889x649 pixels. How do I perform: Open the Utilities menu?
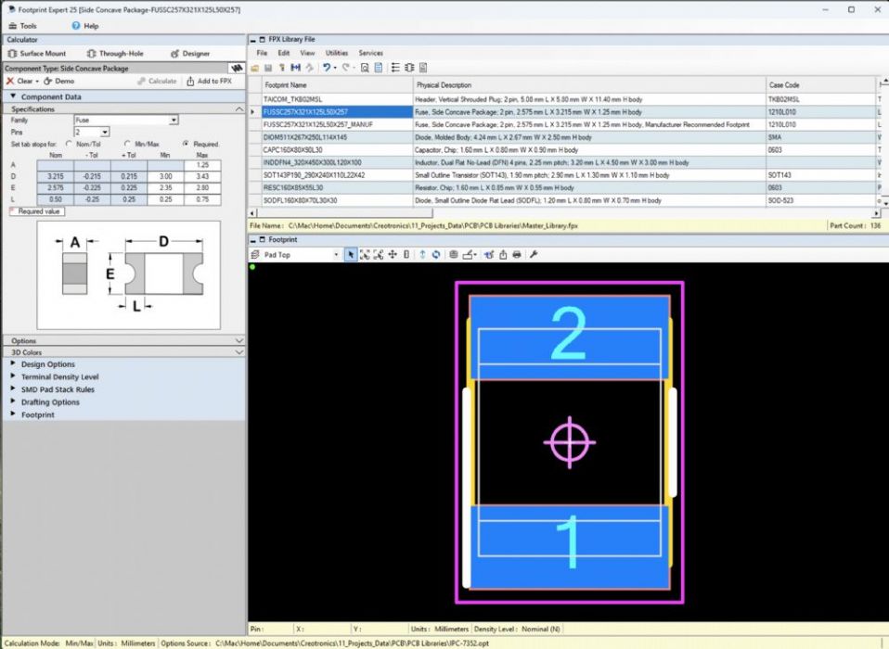coord(336,54)
